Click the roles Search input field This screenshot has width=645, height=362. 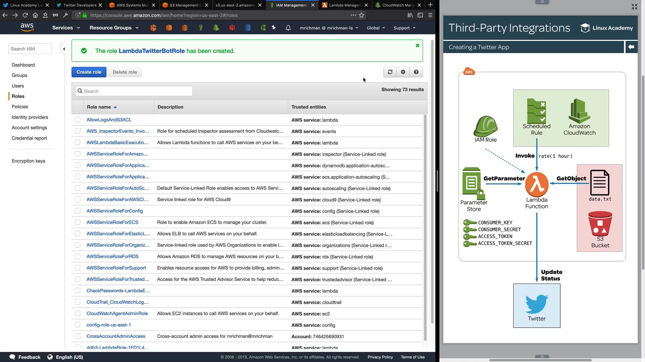click(x=134, y=91)
